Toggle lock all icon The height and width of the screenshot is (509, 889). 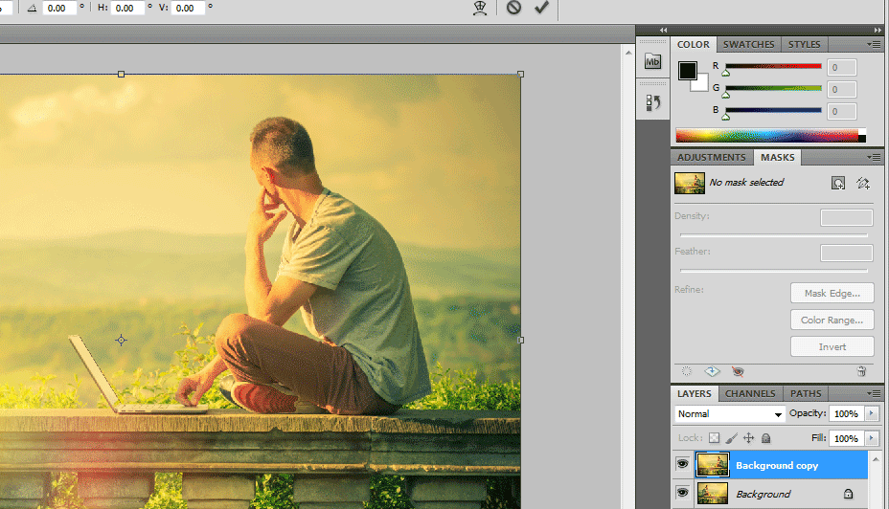765,438
